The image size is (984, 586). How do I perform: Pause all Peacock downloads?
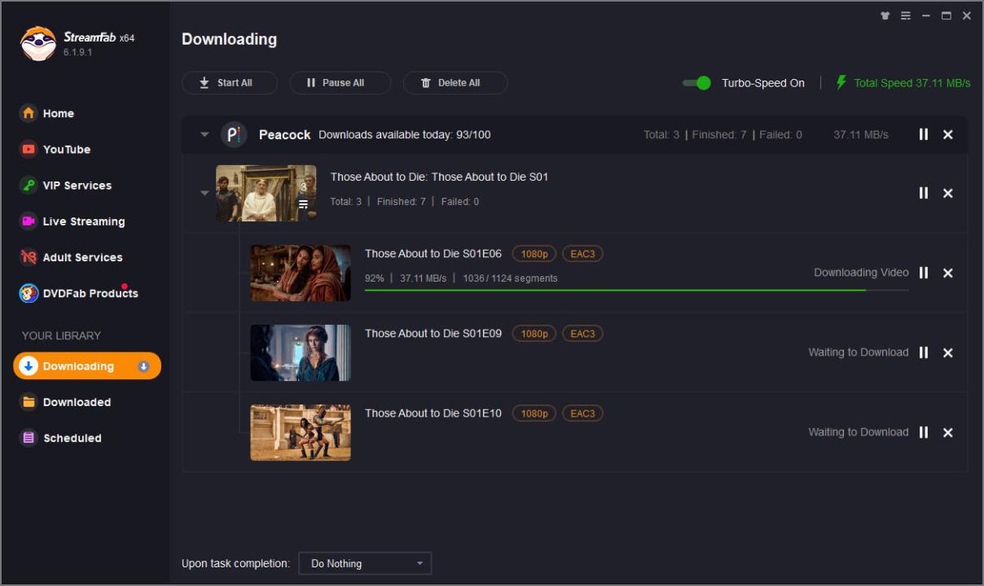tap(924, 134)
